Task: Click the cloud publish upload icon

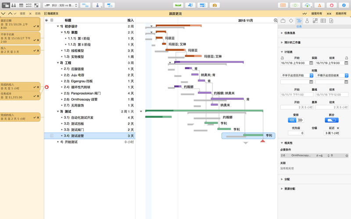Action: (308, 5)
